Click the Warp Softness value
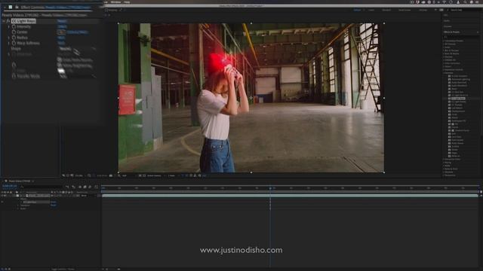This screenshot has height=271, width=483. [x=61, y=43]
